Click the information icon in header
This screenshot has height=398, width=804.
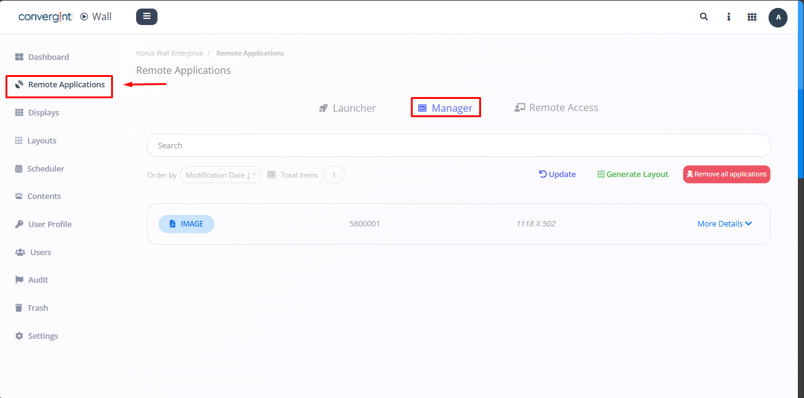point(728,17)
